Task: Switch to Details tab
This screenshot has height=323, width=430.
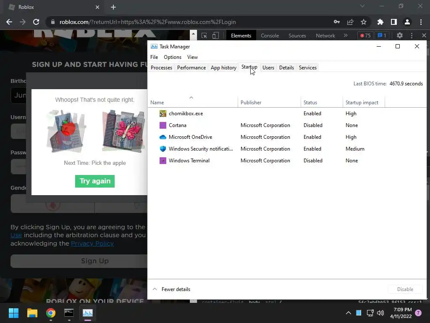Action: [286, 68]
